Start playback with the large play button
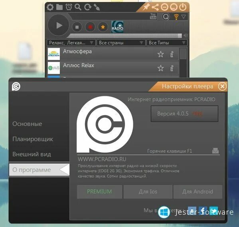This screenshot has height=227, width=239. click(x=59, y=25)
